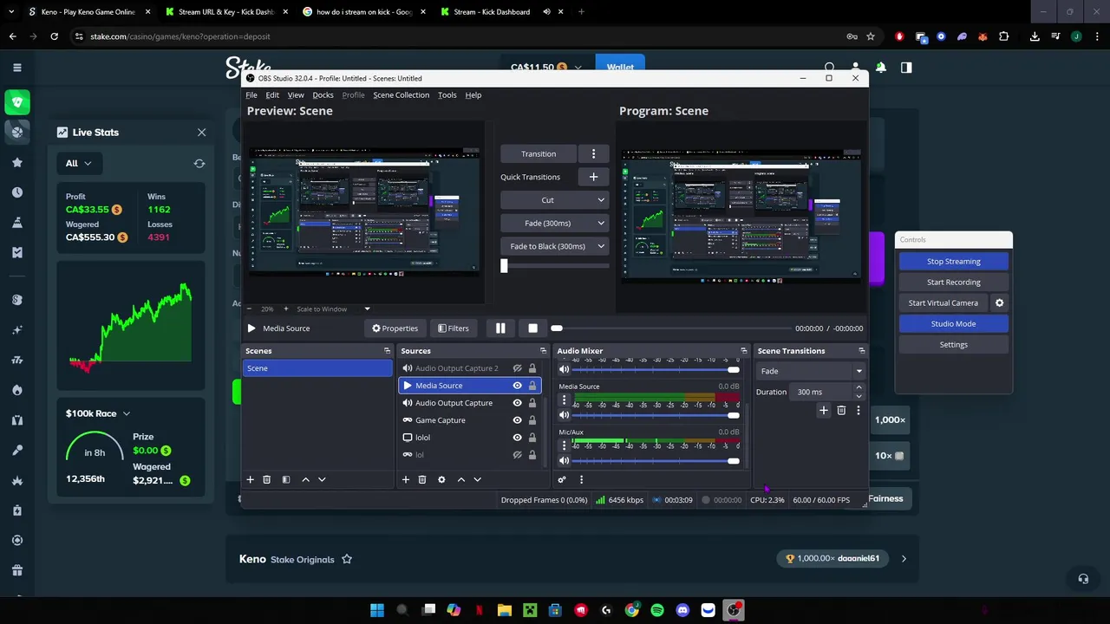Add a quick transition with plus button
This screenshot has height=624, width=1110.
(x=593, y=177)
